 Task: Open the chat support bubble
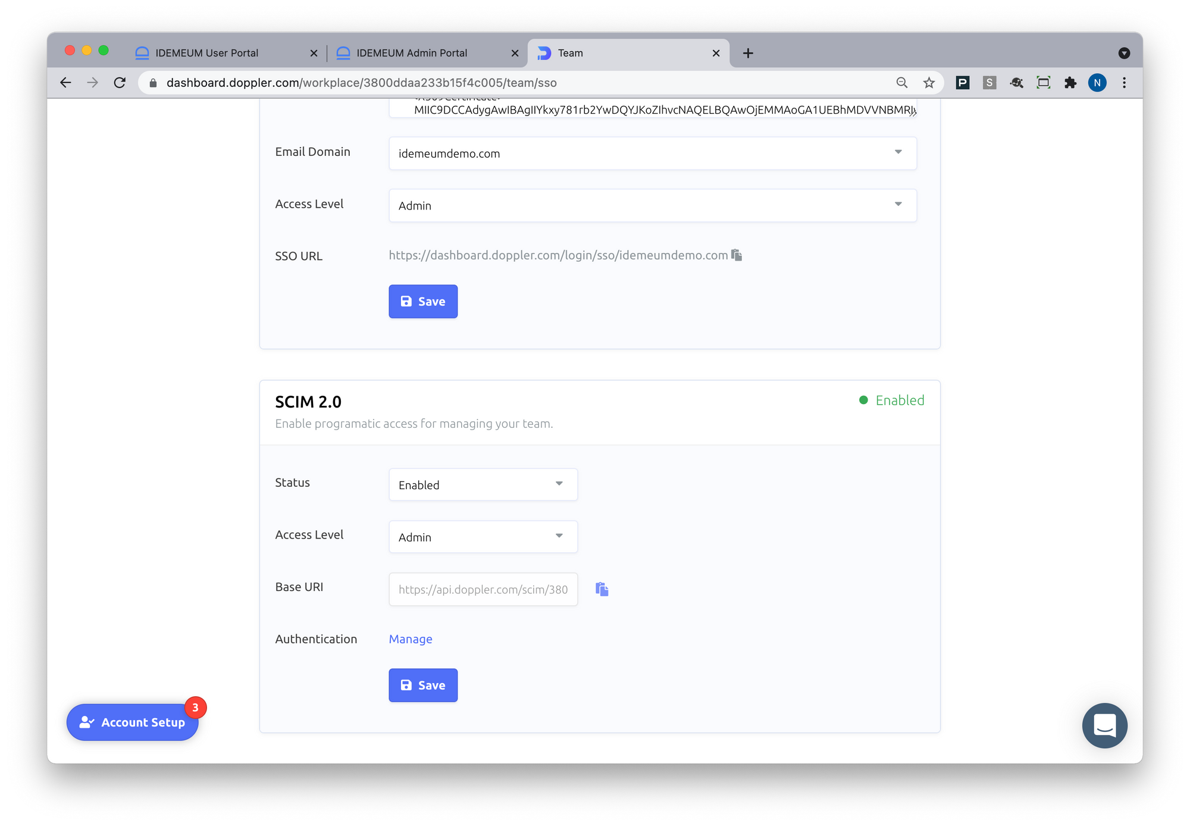1105,725
